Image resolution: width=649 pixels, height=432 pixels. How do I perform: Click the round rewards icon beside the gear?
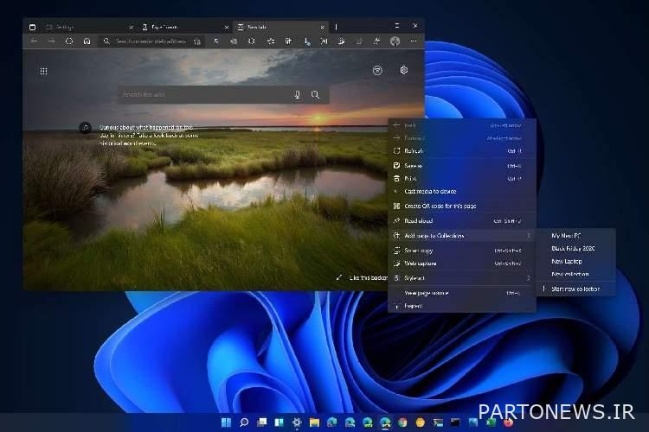tap(377, 71)
